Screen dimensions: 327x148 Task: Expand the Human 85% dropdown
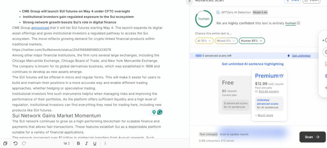(252, 41)
